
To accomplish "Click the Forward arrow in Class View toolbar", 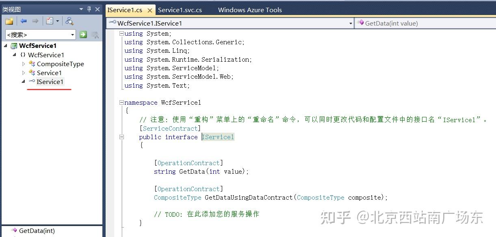I will pyautogui.click(x=35, y=21).
